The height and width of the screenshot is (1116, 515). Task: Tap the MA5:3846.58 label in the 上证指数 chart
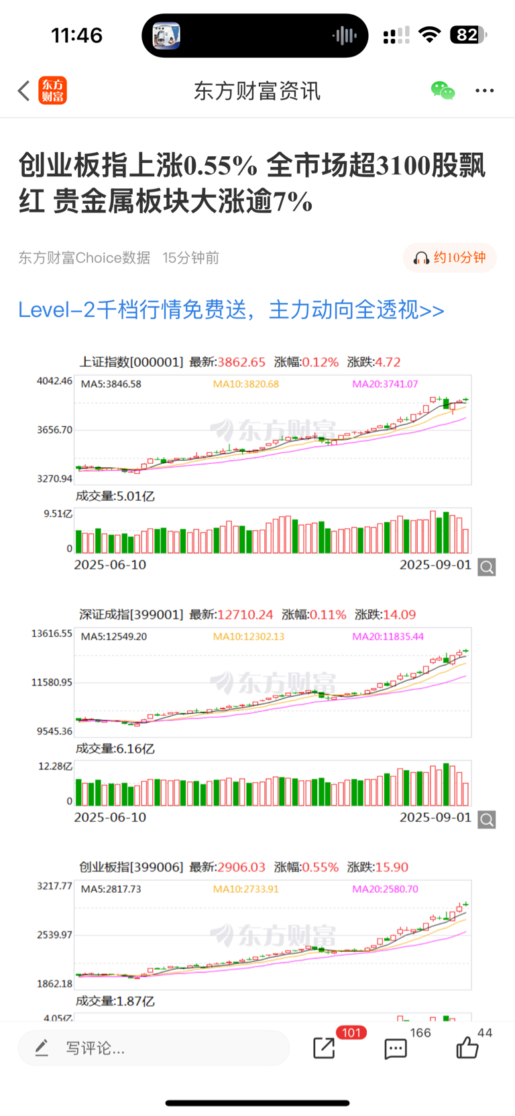[111, 384]
